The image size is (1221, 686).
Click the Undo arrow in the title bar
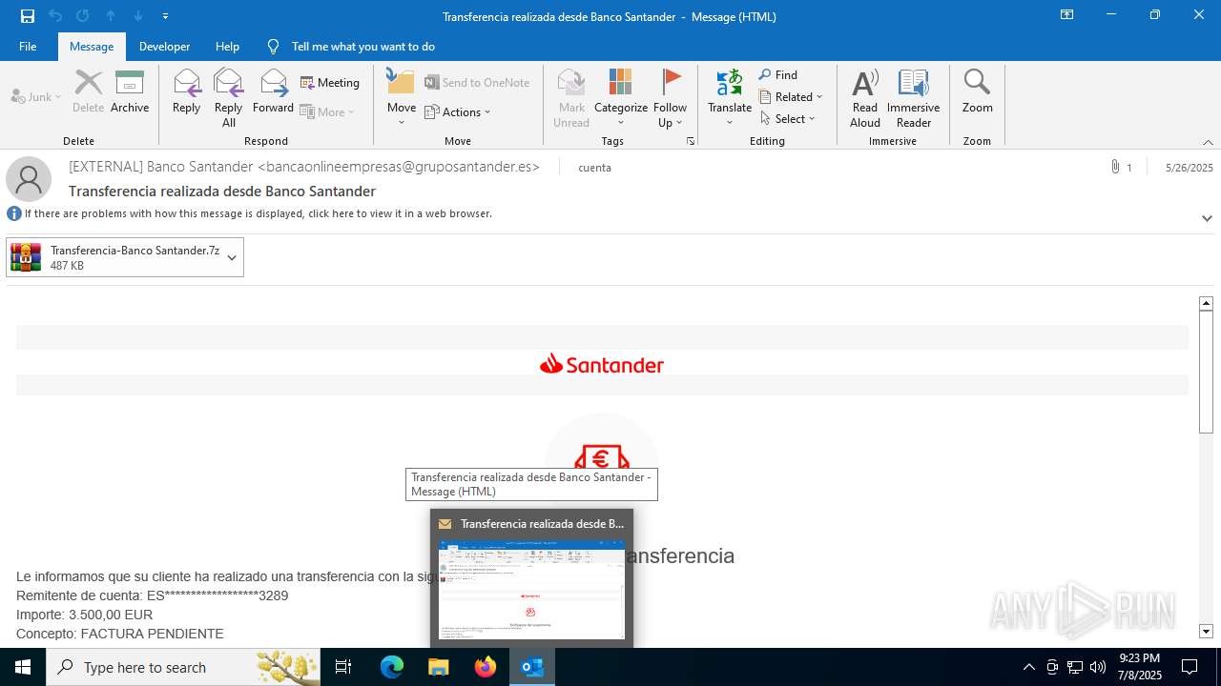(x=55, y=16)
